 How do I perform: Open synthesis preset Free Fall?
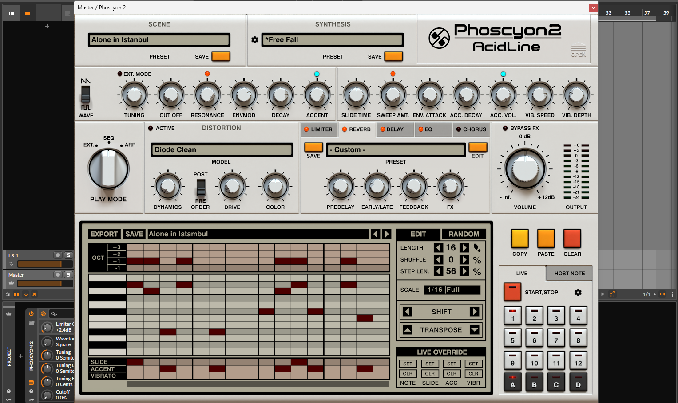[x=333, y=40]
